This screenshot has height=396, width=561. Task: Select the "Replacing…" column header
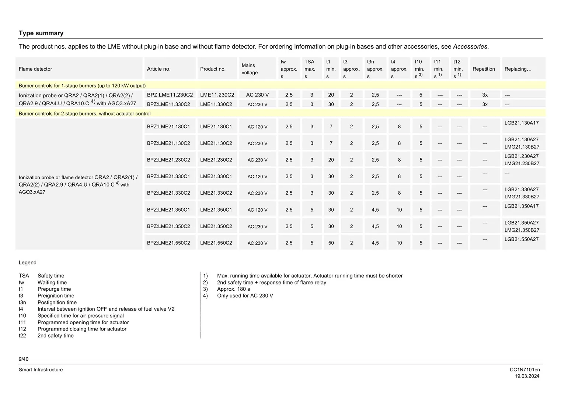click(518, 69)
